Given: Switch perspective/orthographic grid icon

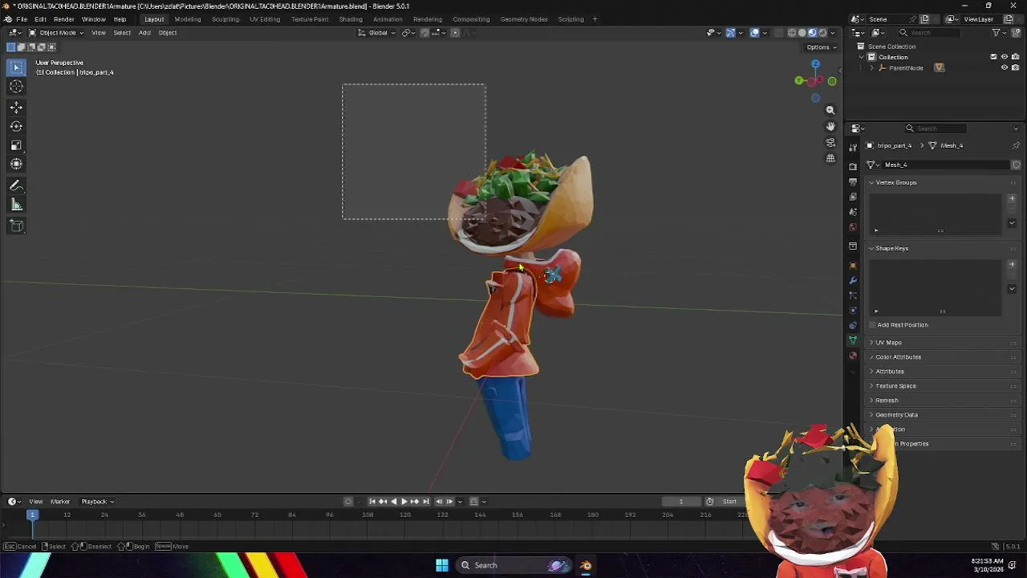Looking at the screenshot, I should 830,158.
